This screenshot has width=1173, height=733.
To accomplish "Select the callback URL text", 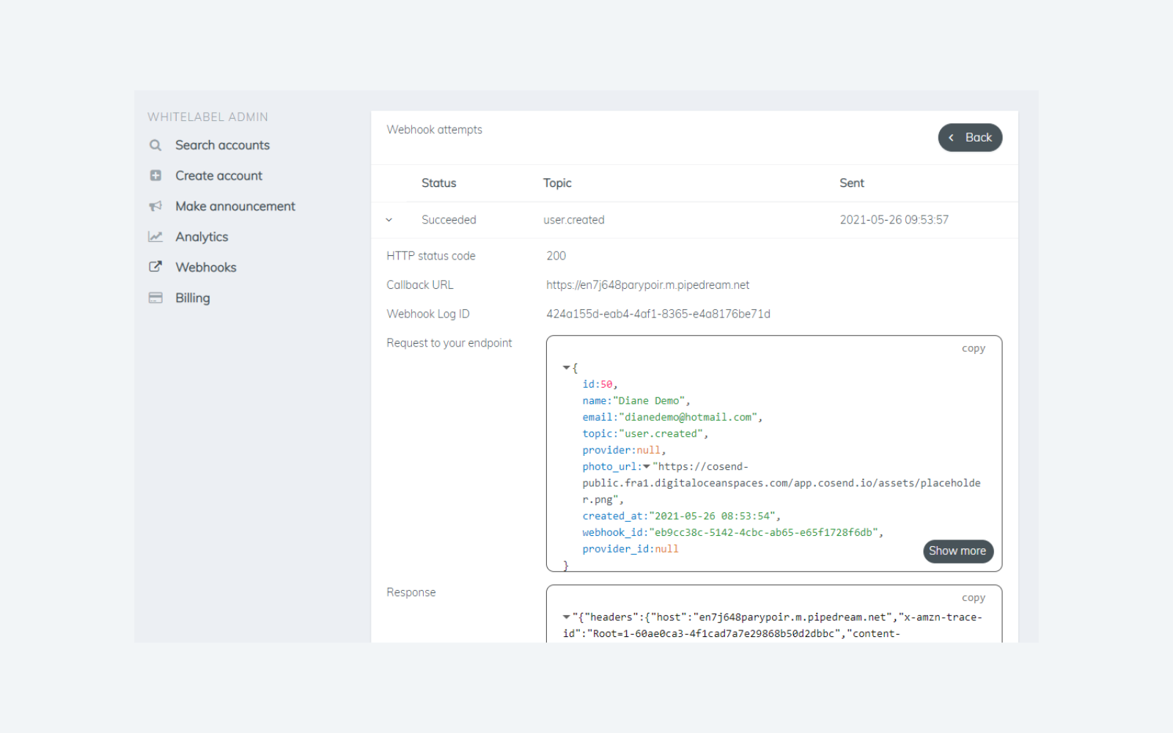I will (648, 284).
